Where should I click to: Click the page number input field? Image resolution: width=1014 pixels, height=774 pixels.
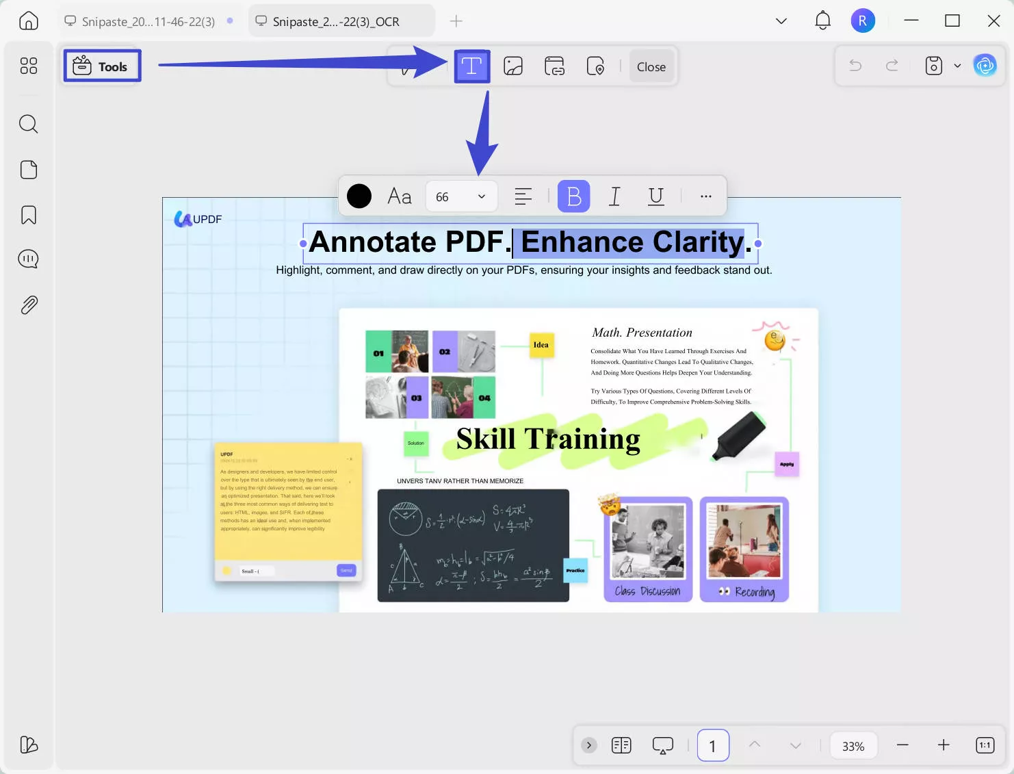713,745
